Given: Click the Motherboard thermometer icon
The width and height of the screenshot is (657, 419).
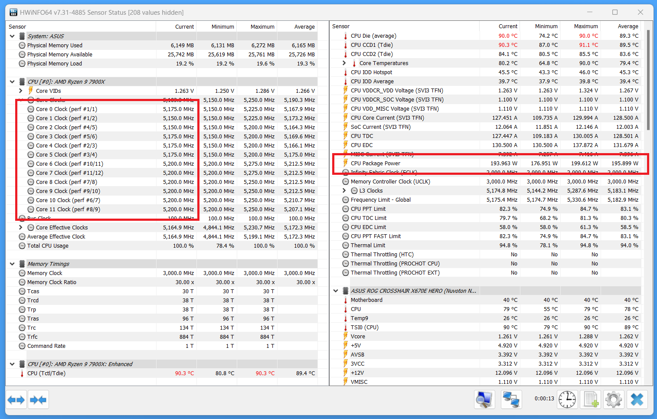Looking at the screenshot, I should coord(346,300).
